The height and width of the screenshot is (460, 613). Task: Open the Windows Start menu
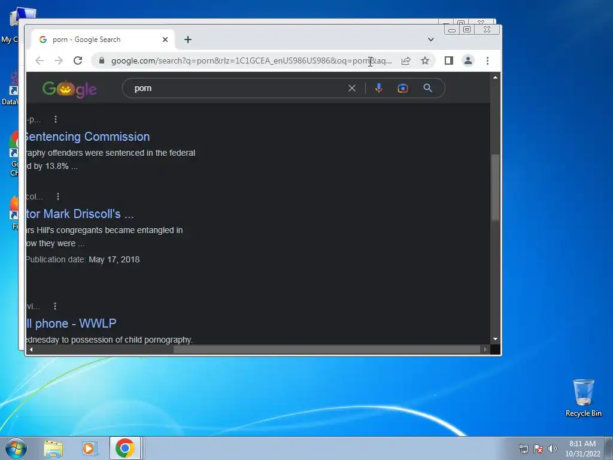point(16,448)
